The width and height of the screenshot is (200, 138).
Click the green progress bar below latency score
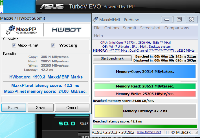coord(145,126)
